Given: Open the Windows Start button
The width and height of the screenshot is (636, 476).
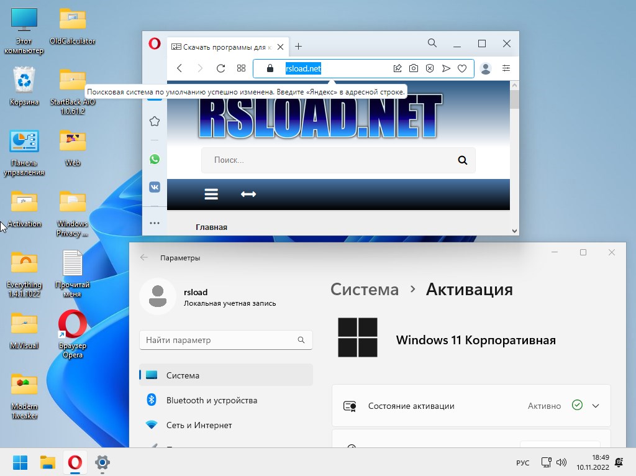Looking at the screenshot, I should click(x=20, y=462).
